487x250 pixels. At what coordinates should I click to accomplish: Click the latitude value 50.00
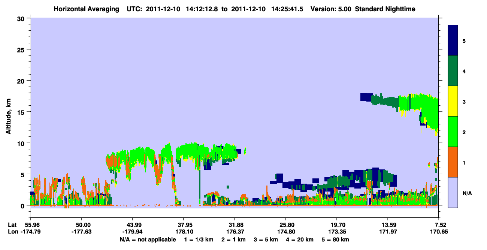[x=81, y=225]
